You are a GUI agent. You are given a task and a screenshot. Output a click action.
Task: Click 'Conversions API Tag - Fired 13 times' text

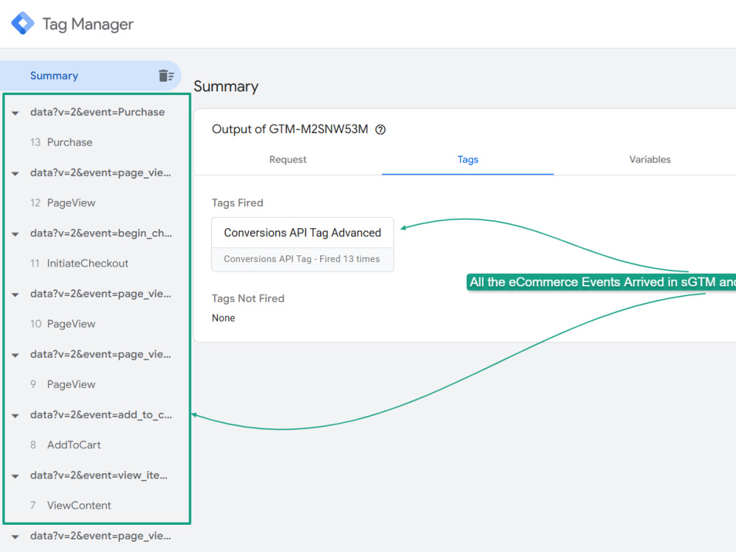point(302,258)
